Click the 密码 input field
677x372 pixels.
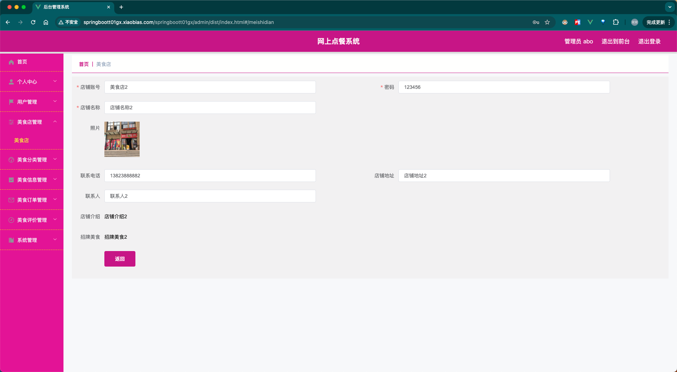click(x=504, y=87)
